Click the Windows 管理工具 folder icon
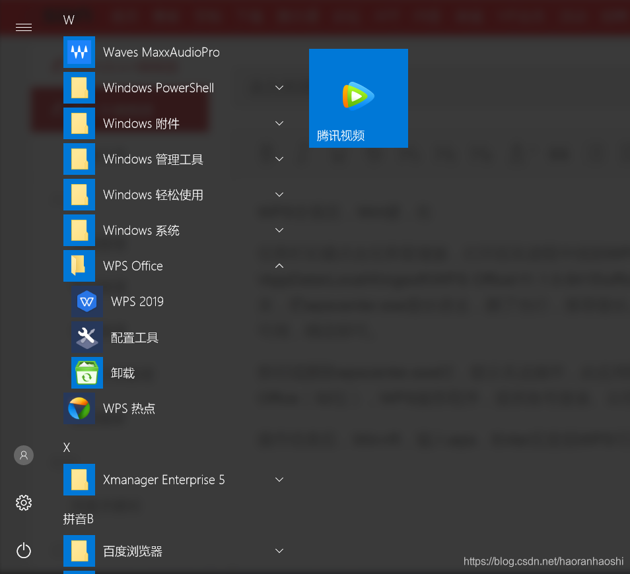Viewport: 630px width, 574px height. click(79, 159)
